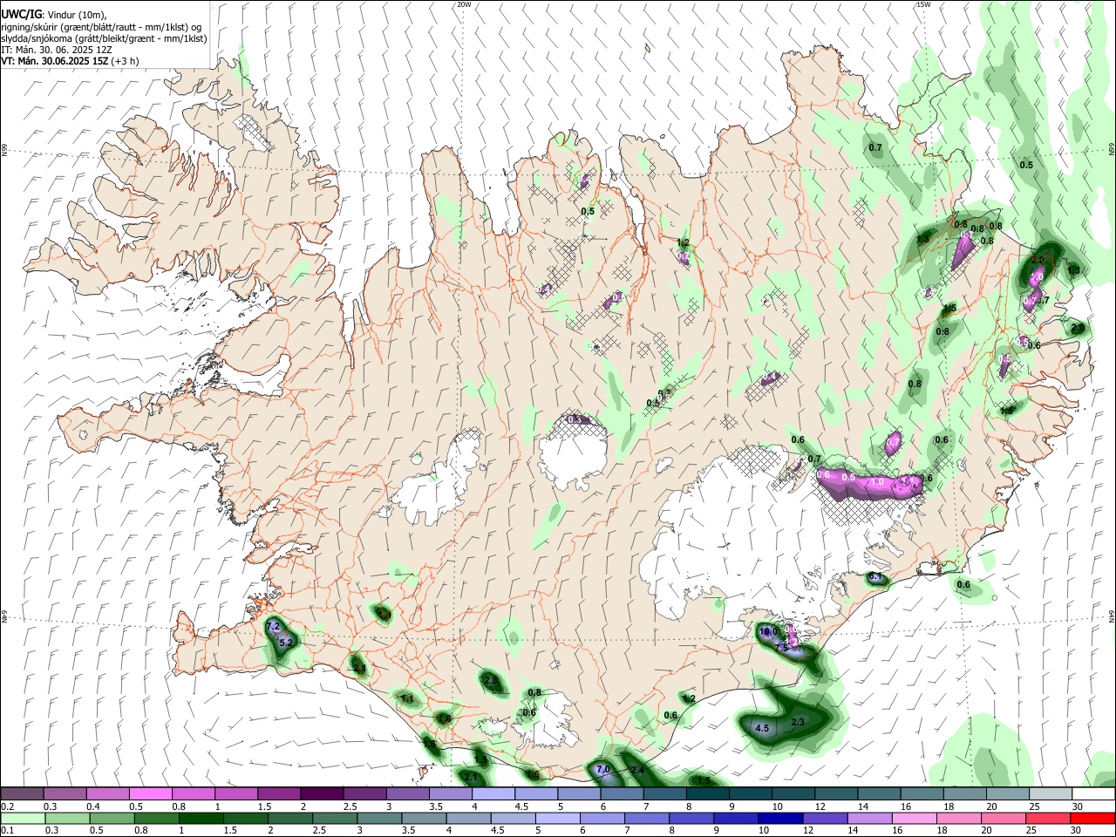
Task: Pick snow swatch between 0.3 and 0.4
Action: pyautogui.click(x=65, y=794)
